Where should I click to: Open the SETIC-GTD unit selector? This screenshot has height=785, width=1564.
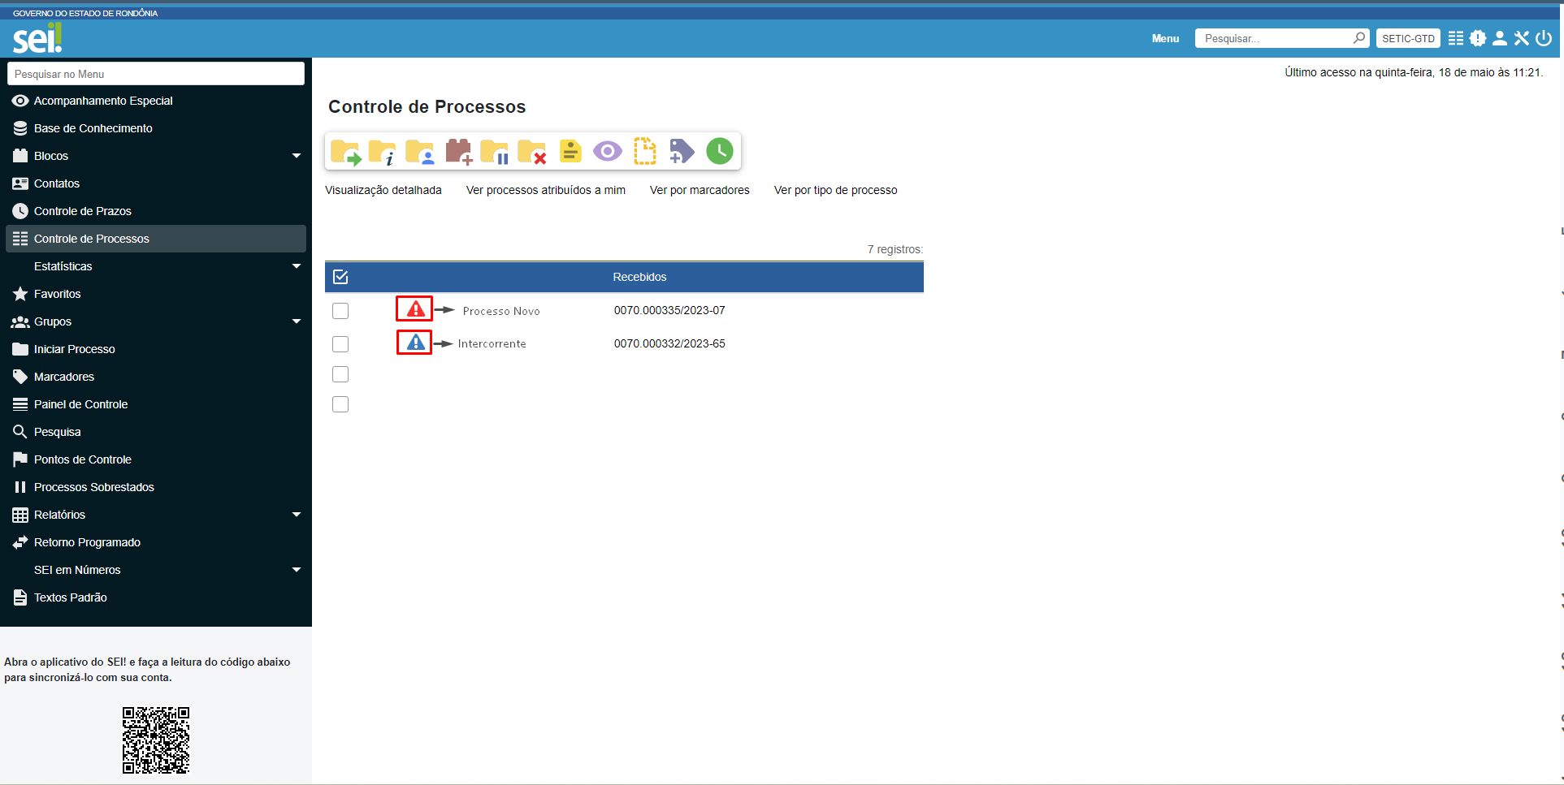1408,38
